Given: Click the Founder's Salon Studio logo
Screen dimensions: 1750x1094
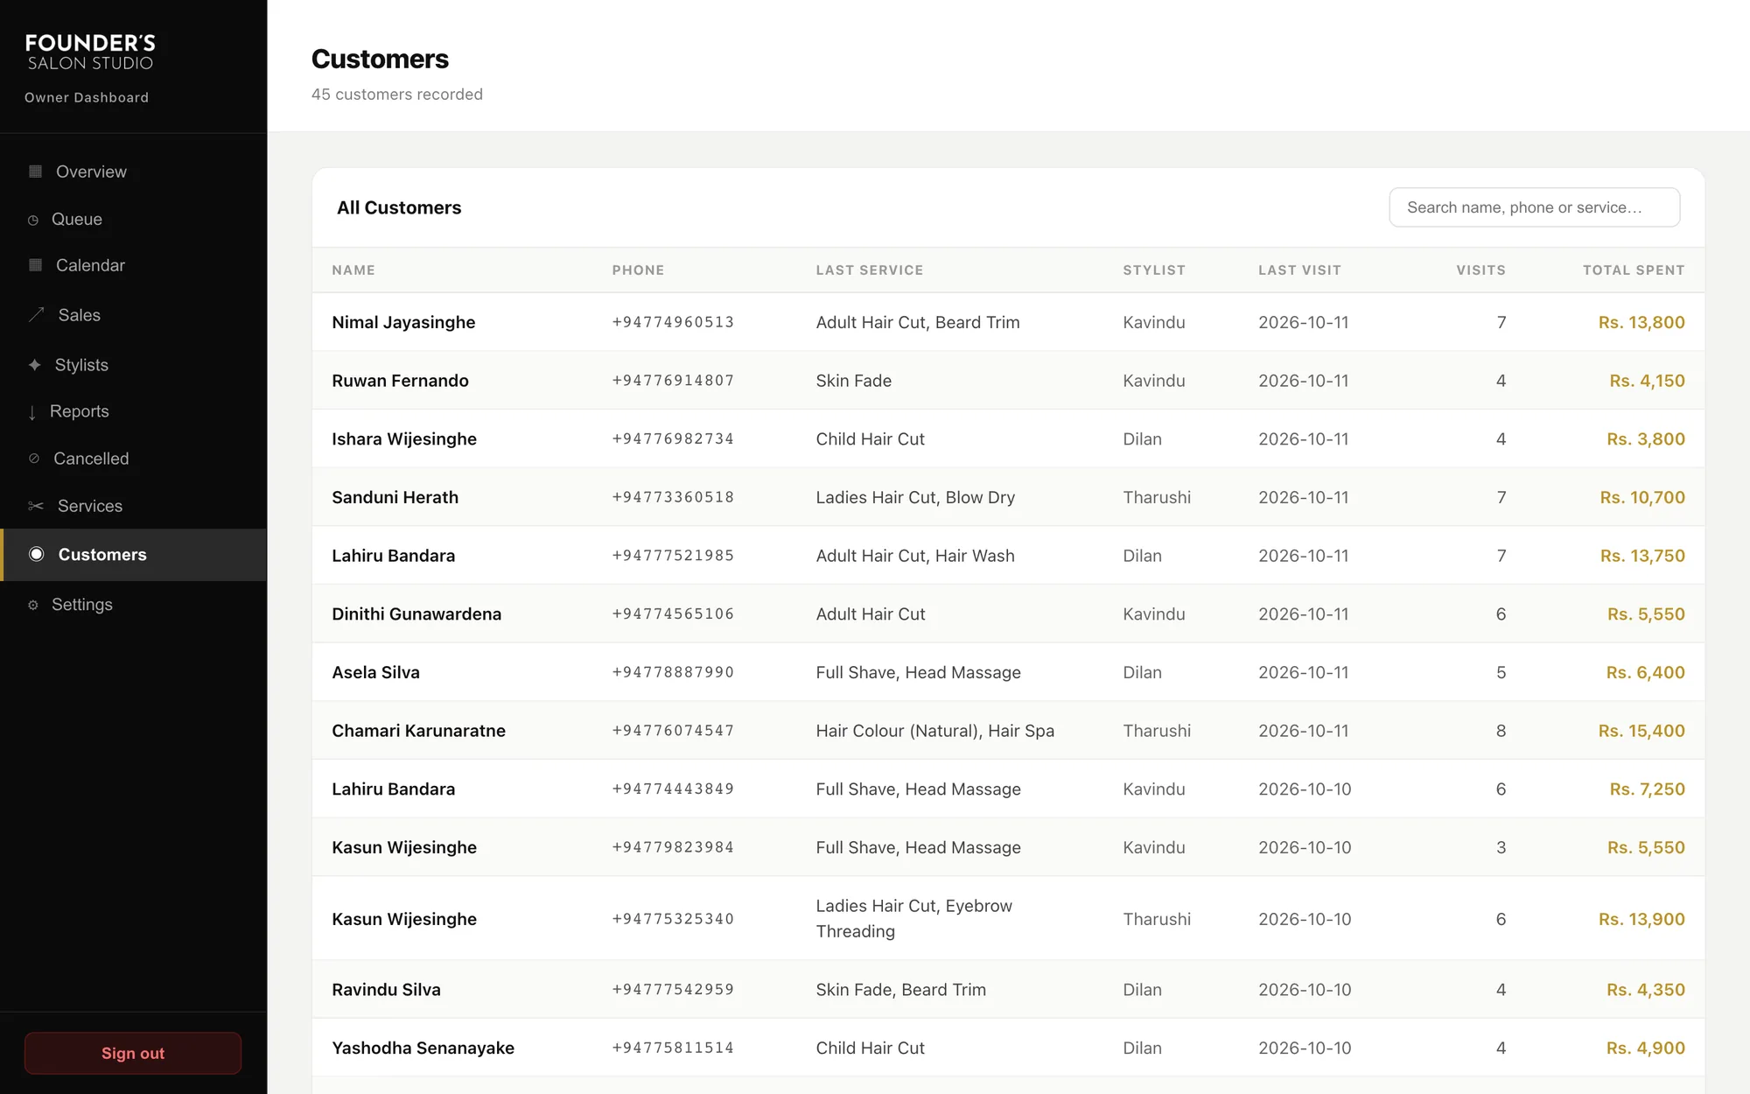Looking at the screenshot, I should (x=90, y=52).
